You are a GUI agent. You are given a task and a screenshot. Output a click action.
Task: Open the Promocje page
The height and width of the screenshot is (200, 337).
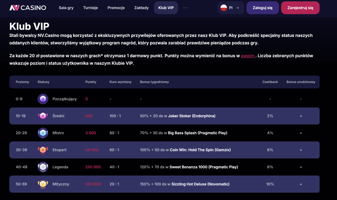pos(116,8)
